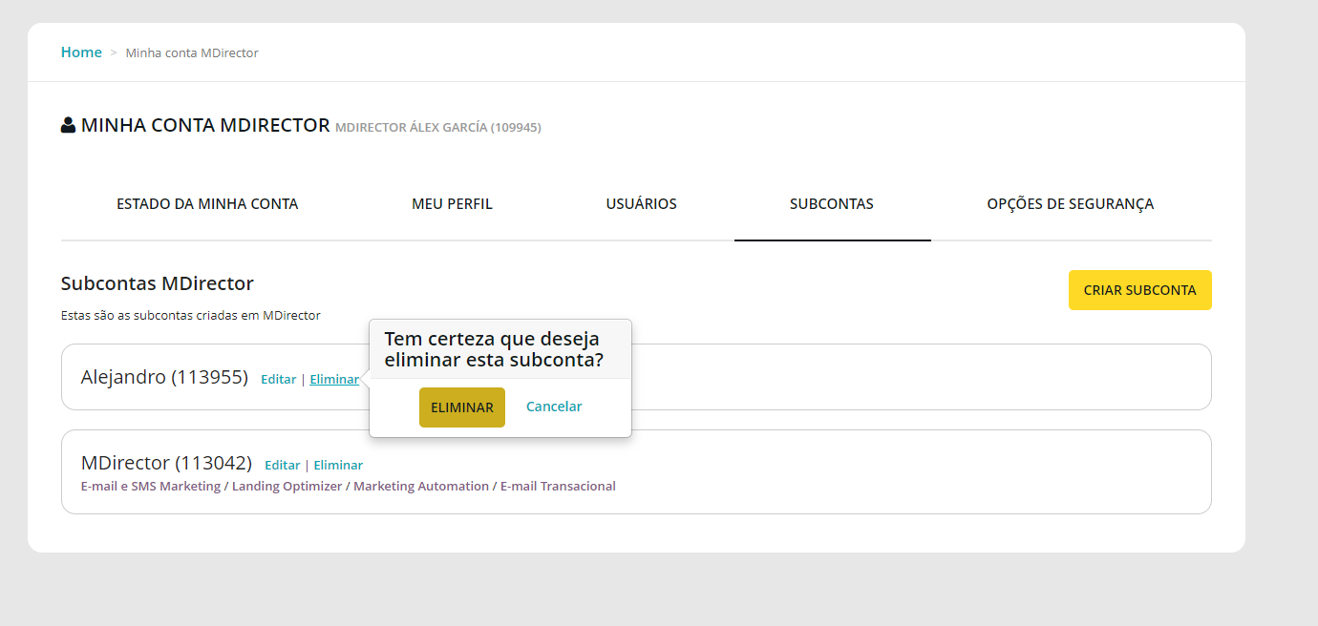The height and width of the screenshot is (626, 1318).
Task: Click the user profile icon beside the title
Action: [68, 125]
